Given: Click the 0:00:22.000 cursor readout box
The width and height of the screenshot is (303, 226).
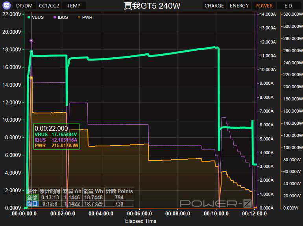Looking at the screenshot, I should tap(56, 137).
